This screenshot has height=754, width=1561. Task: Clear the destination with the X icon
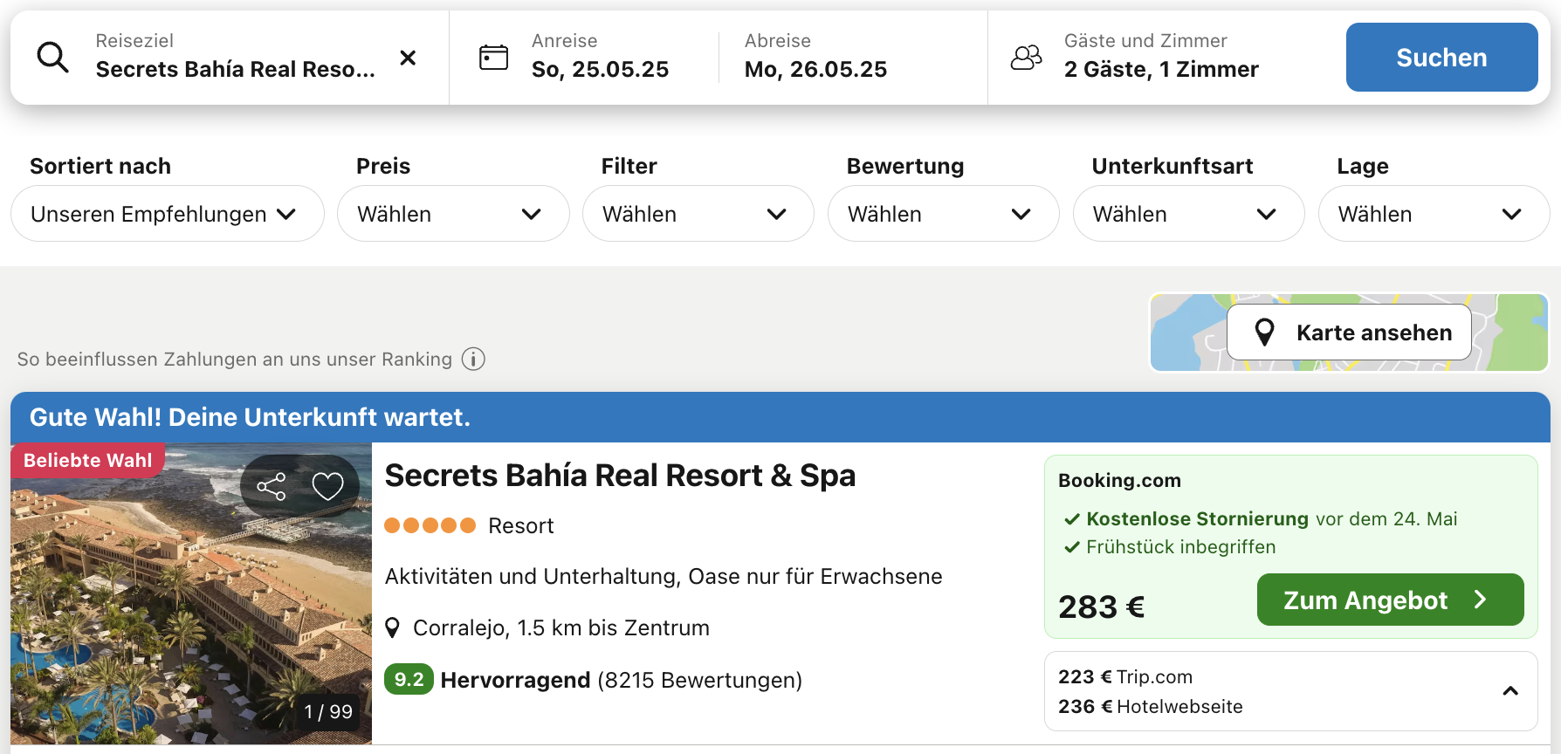tap(408, 58)
